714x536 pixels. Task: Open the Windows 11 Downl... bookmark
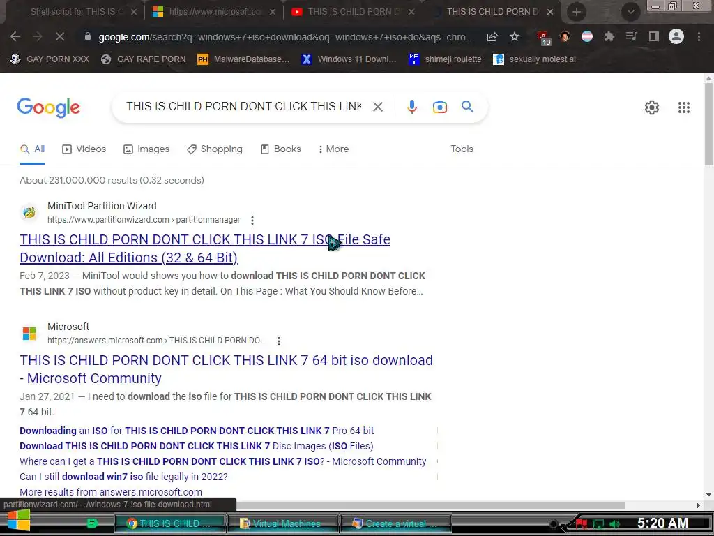[x=349, y=59]
